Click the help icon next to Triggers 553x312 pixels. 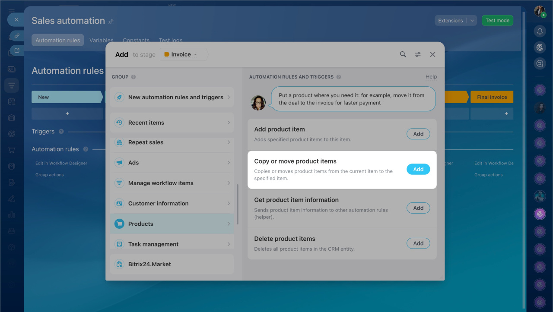point(61,132)
